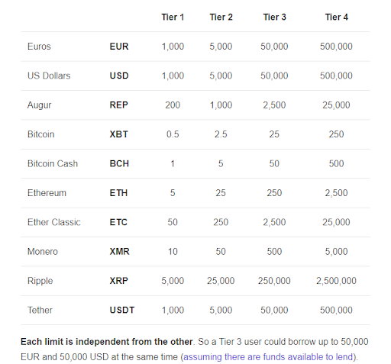Select the XMR ticker for Monero
Viewport: 391px width, 364px height.
click(x=119, y=251)
